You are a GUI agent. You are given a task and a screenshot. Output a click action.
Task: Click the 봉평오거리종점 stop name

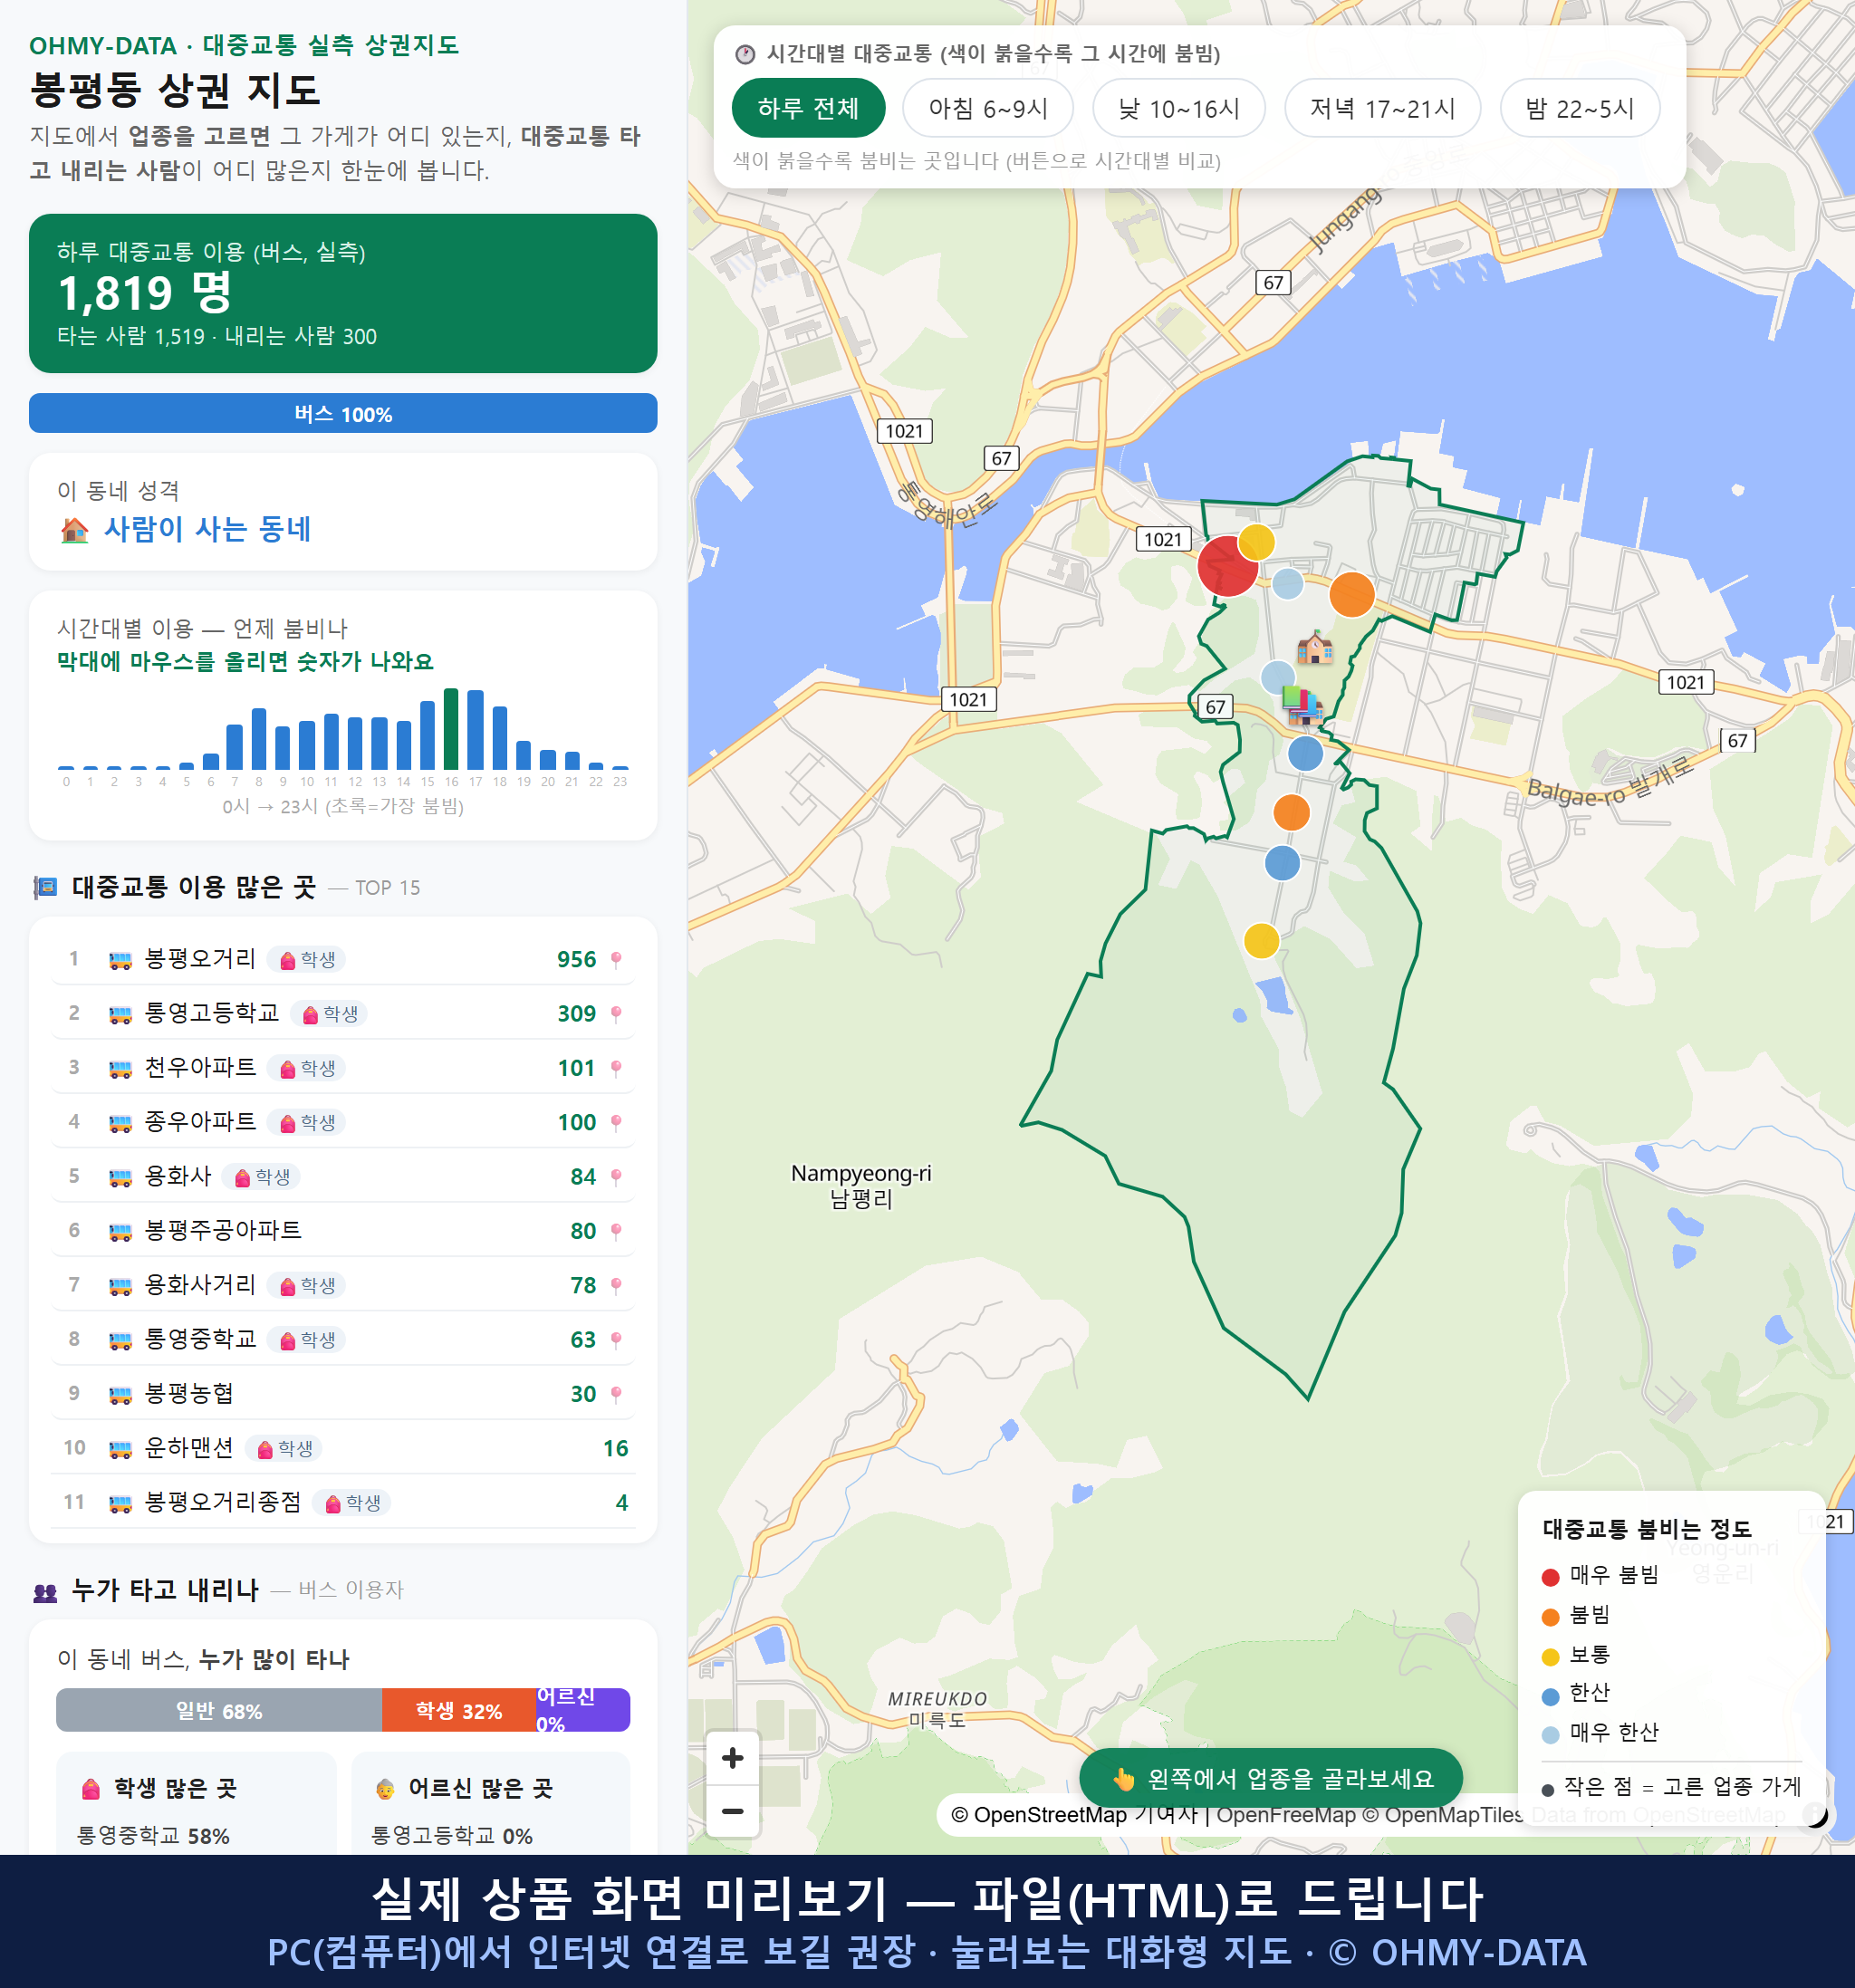(x=223, y=1502)
